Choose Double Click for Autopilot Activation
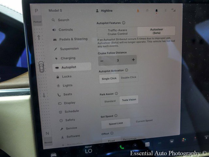The height and width of the screenshot is (157, 209). tap(129, 78)
